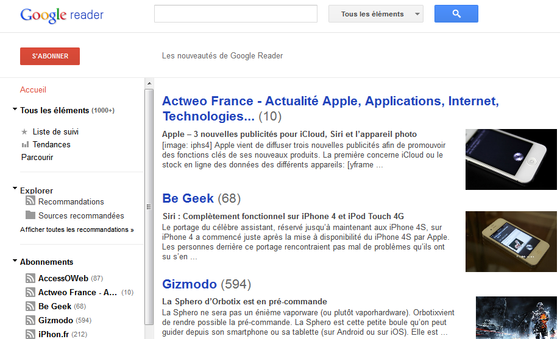560x339 pixels.
Task: Click the star icon beside Liste de suivi
Action: [x=25, y=131]
